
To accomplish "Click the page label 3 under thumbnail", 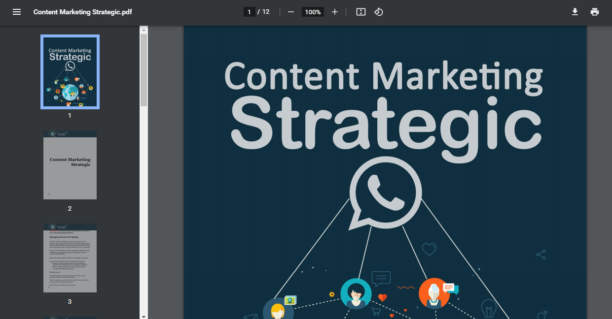I will tap(70, 301).
